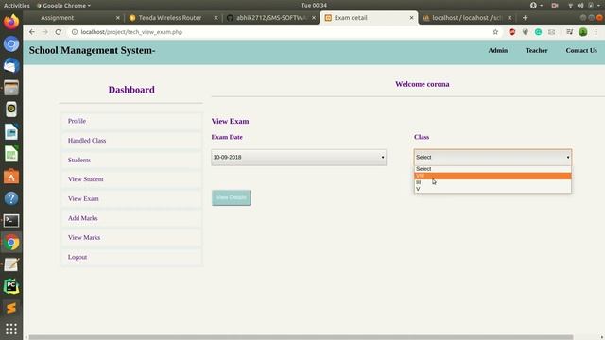This screenshot has width=605, height=340.
Task: Open the clock showing Tue 00:34
Action: [x=314, y=6]
